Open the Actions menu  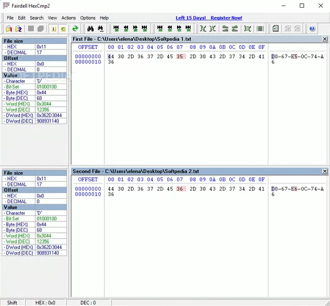69,18
